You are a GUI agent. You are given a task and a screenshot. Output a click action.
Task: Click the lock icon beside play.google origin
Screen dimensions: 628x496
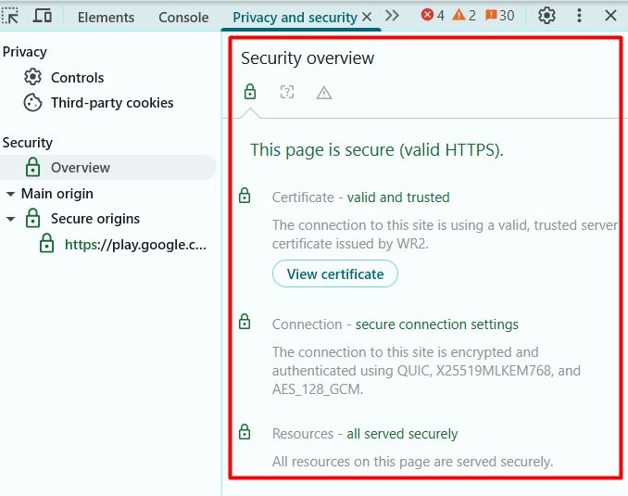click(47, 243)
